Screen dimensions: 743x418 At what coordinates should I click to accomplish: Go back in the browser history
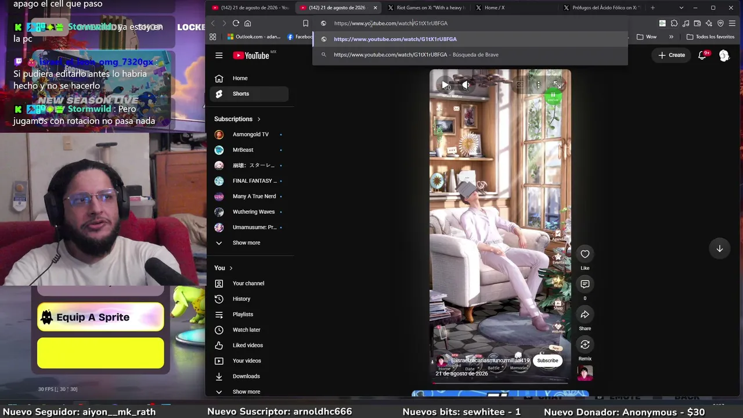pos(213,23)
